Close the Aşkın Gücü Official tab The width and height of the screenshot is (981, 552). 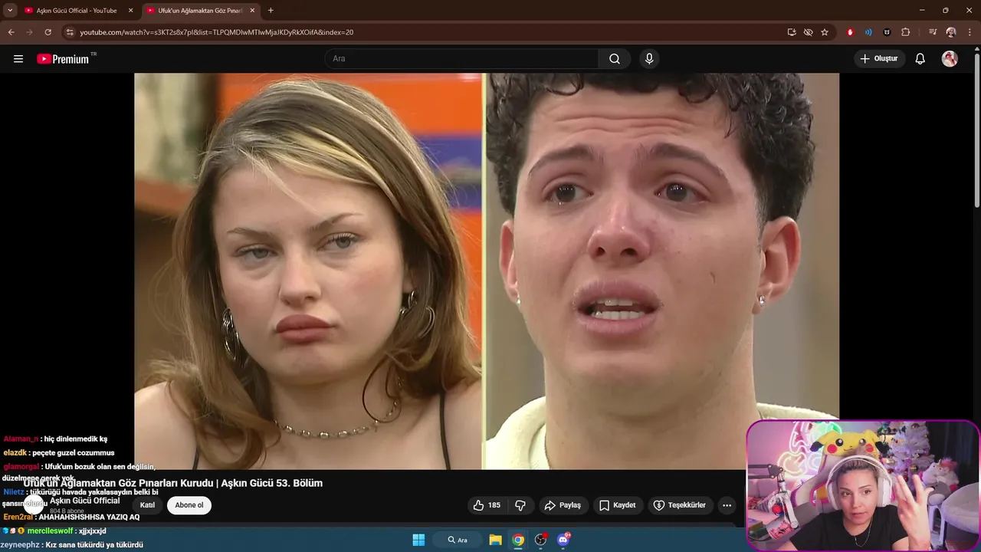point(130,11)
